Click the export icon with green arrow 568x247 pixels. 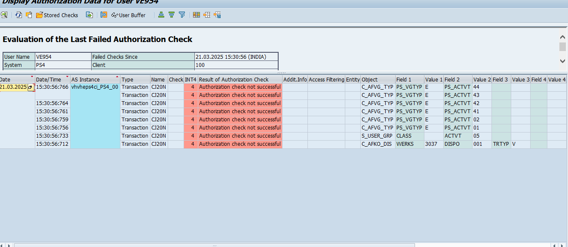89,15
